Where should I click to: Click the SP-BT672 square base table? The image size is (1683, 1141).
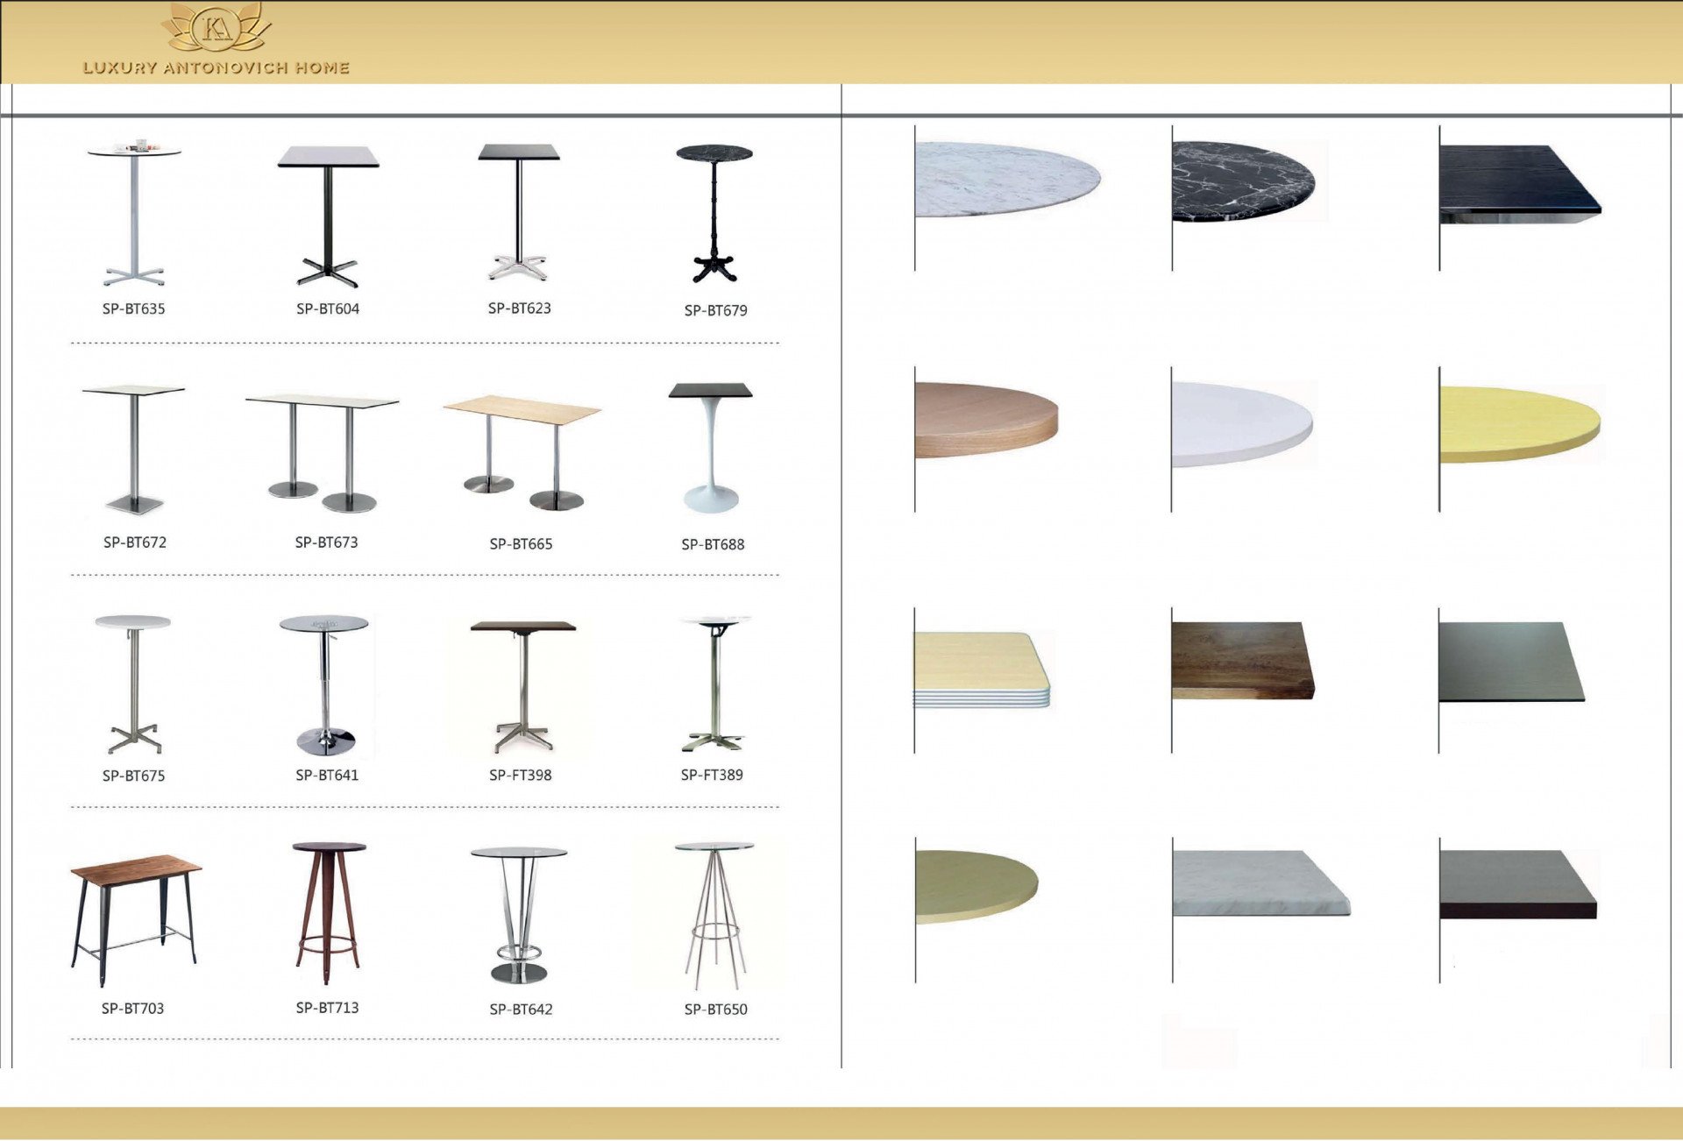(133, 449)
